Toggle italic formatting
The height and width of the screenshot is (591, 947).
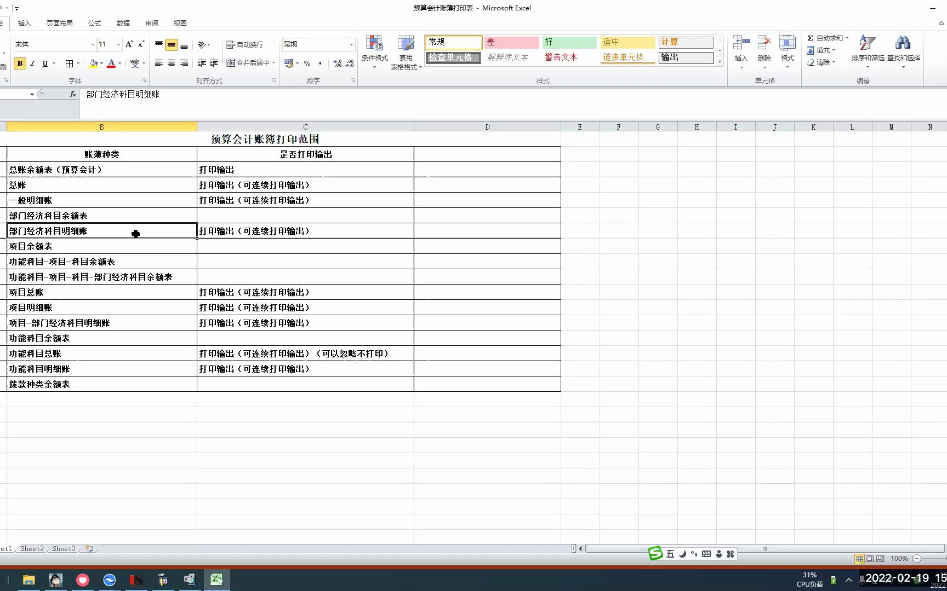(x=32, y=63)
